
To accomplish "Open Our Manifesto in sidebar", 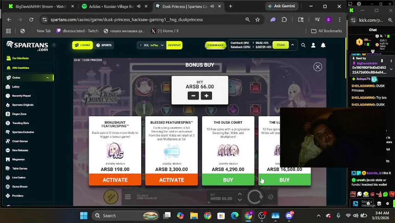I will coord(20,58).
